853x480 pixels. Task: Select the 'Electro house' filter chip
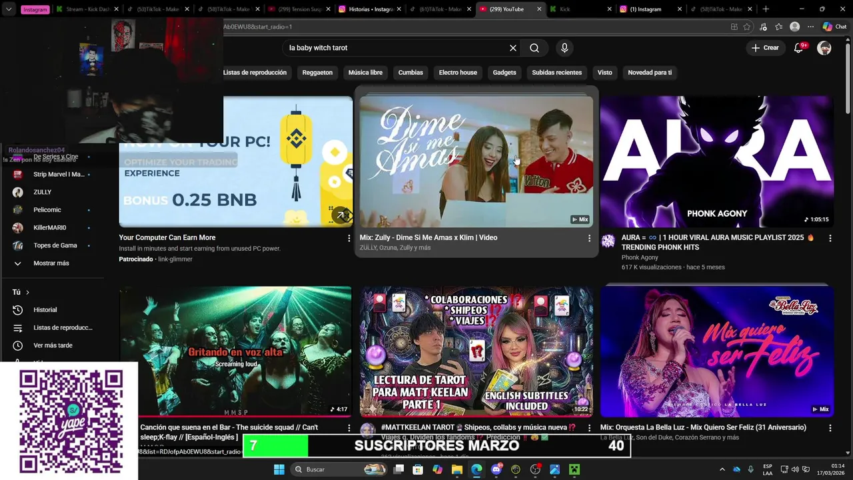[458, 73]
